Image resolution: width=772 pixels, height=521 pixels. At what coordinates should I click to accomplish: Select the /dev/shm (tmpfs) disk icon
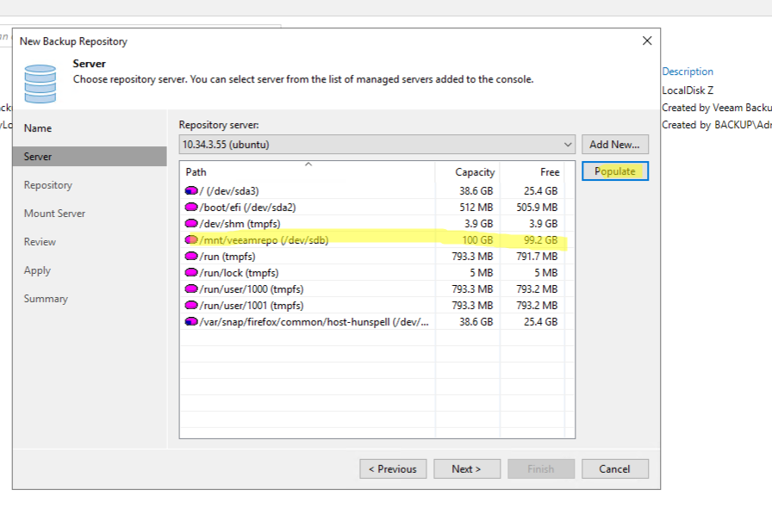[x=191, y=224]
